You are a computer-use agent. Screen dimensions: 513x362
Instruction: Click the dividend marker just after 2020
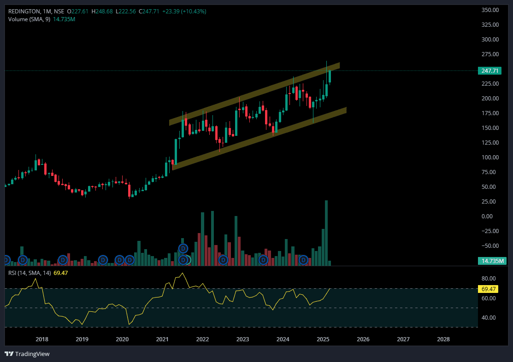click(x=130, y=260)
